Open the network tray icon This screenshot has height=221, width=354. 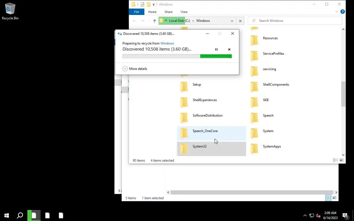tap(312, 215)
